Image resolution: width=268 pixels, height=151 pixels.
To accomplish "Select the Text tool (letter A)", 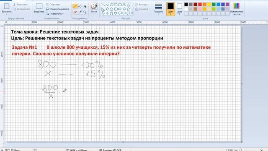I will click(x=85, y=6).
